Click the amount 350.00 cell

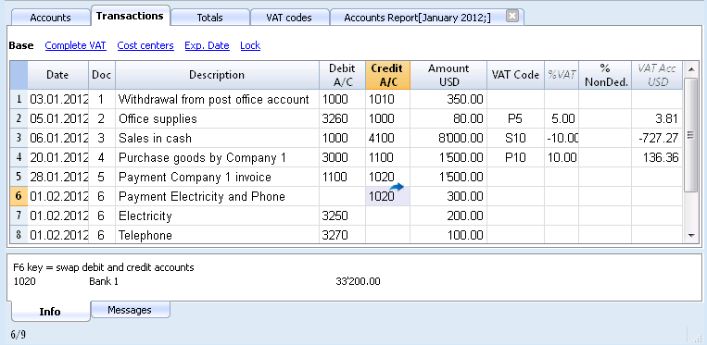tap(448, 99)
